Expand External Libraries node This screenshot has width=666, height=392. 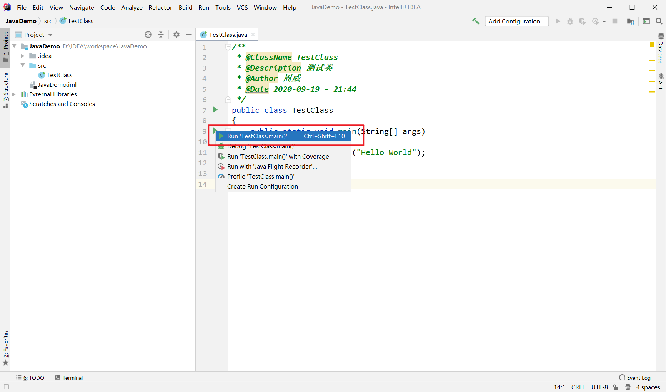(14, 94)
